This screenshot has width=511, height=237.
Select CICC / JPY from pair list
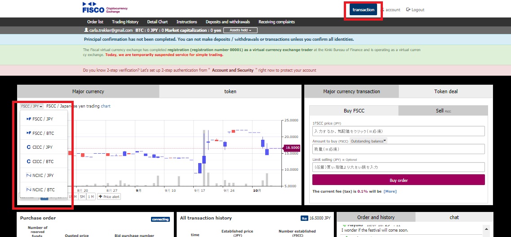click(44, 147)
